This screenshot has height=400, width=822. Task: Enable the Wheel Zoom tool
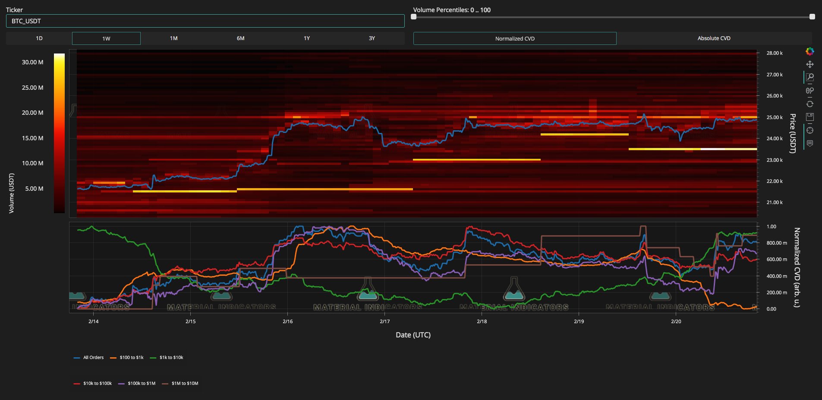[810, 90]
